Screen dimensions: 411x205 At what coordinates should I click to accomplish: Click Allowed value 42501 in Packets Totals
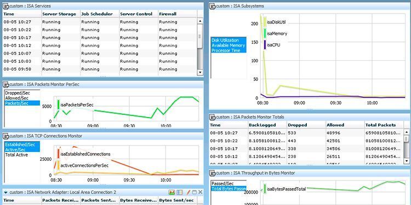coord(333,140)
